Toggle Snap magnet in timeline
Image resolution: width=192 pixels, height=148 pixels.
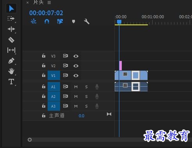pyautogui.click(x=47, y=21)
